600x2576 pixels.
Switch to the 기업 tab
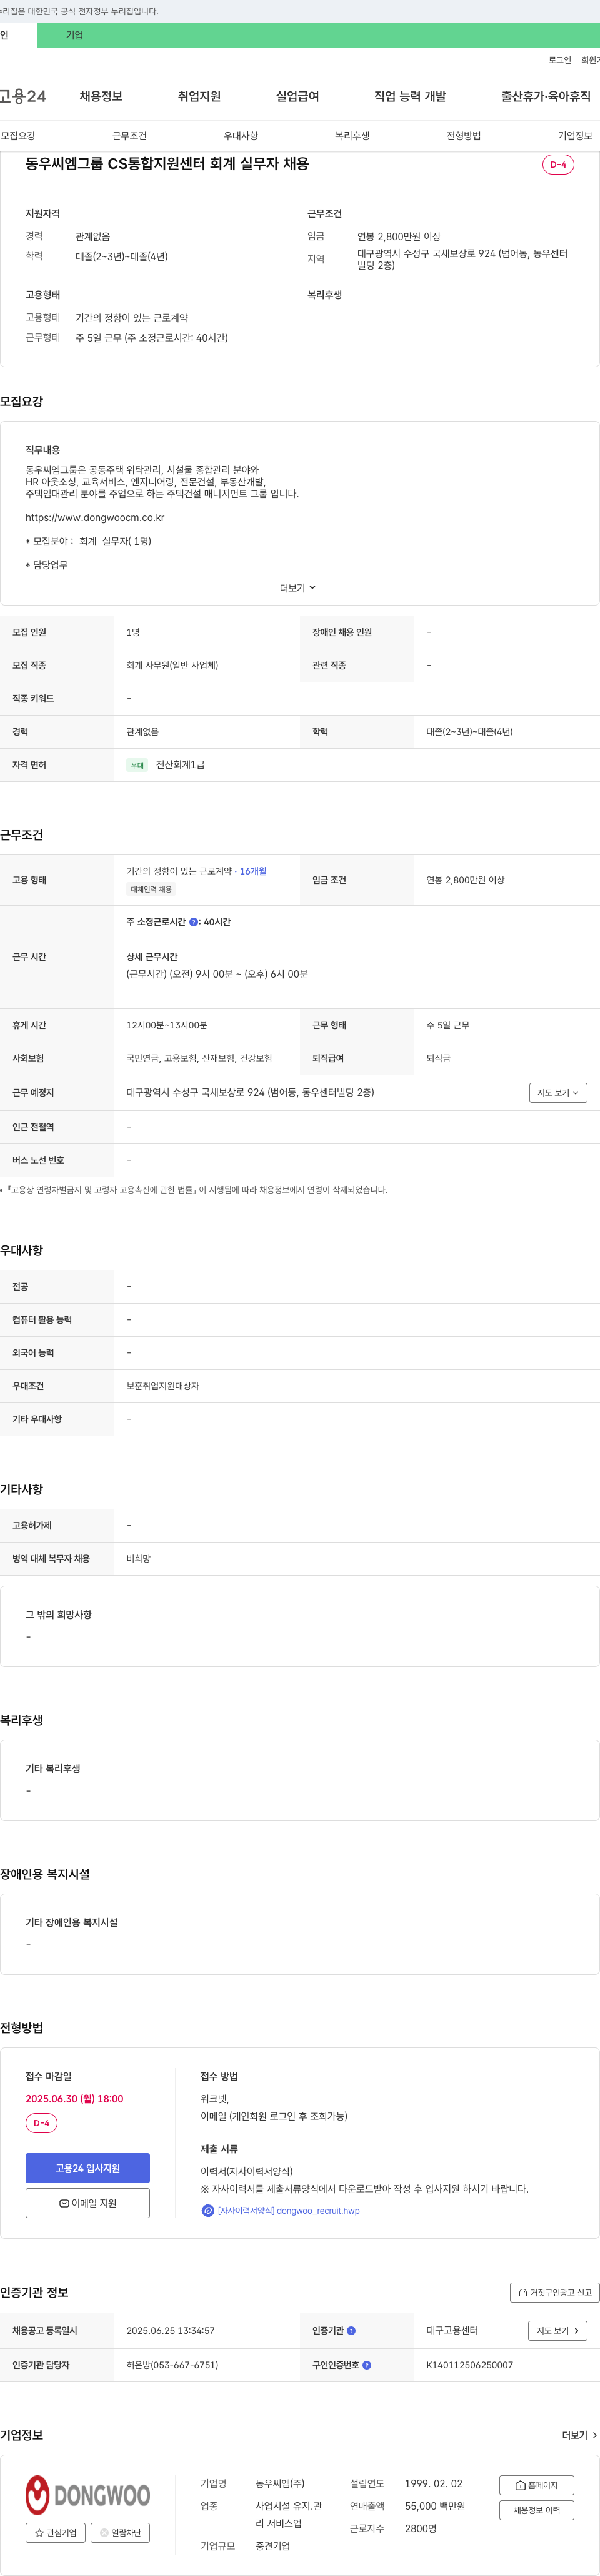[x=75, y=35]
